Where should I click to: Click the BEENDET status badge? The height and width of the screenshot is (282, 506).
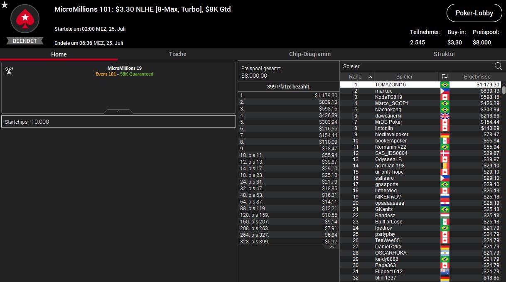pyautogui.click(x=25, y=41)
